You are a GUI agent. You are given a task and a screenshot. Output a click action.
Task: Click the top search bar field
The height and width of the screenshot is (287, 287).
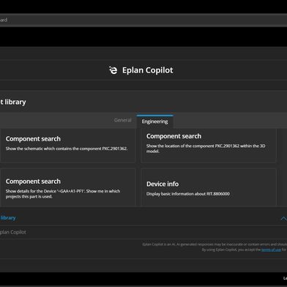tap(143, 20)
